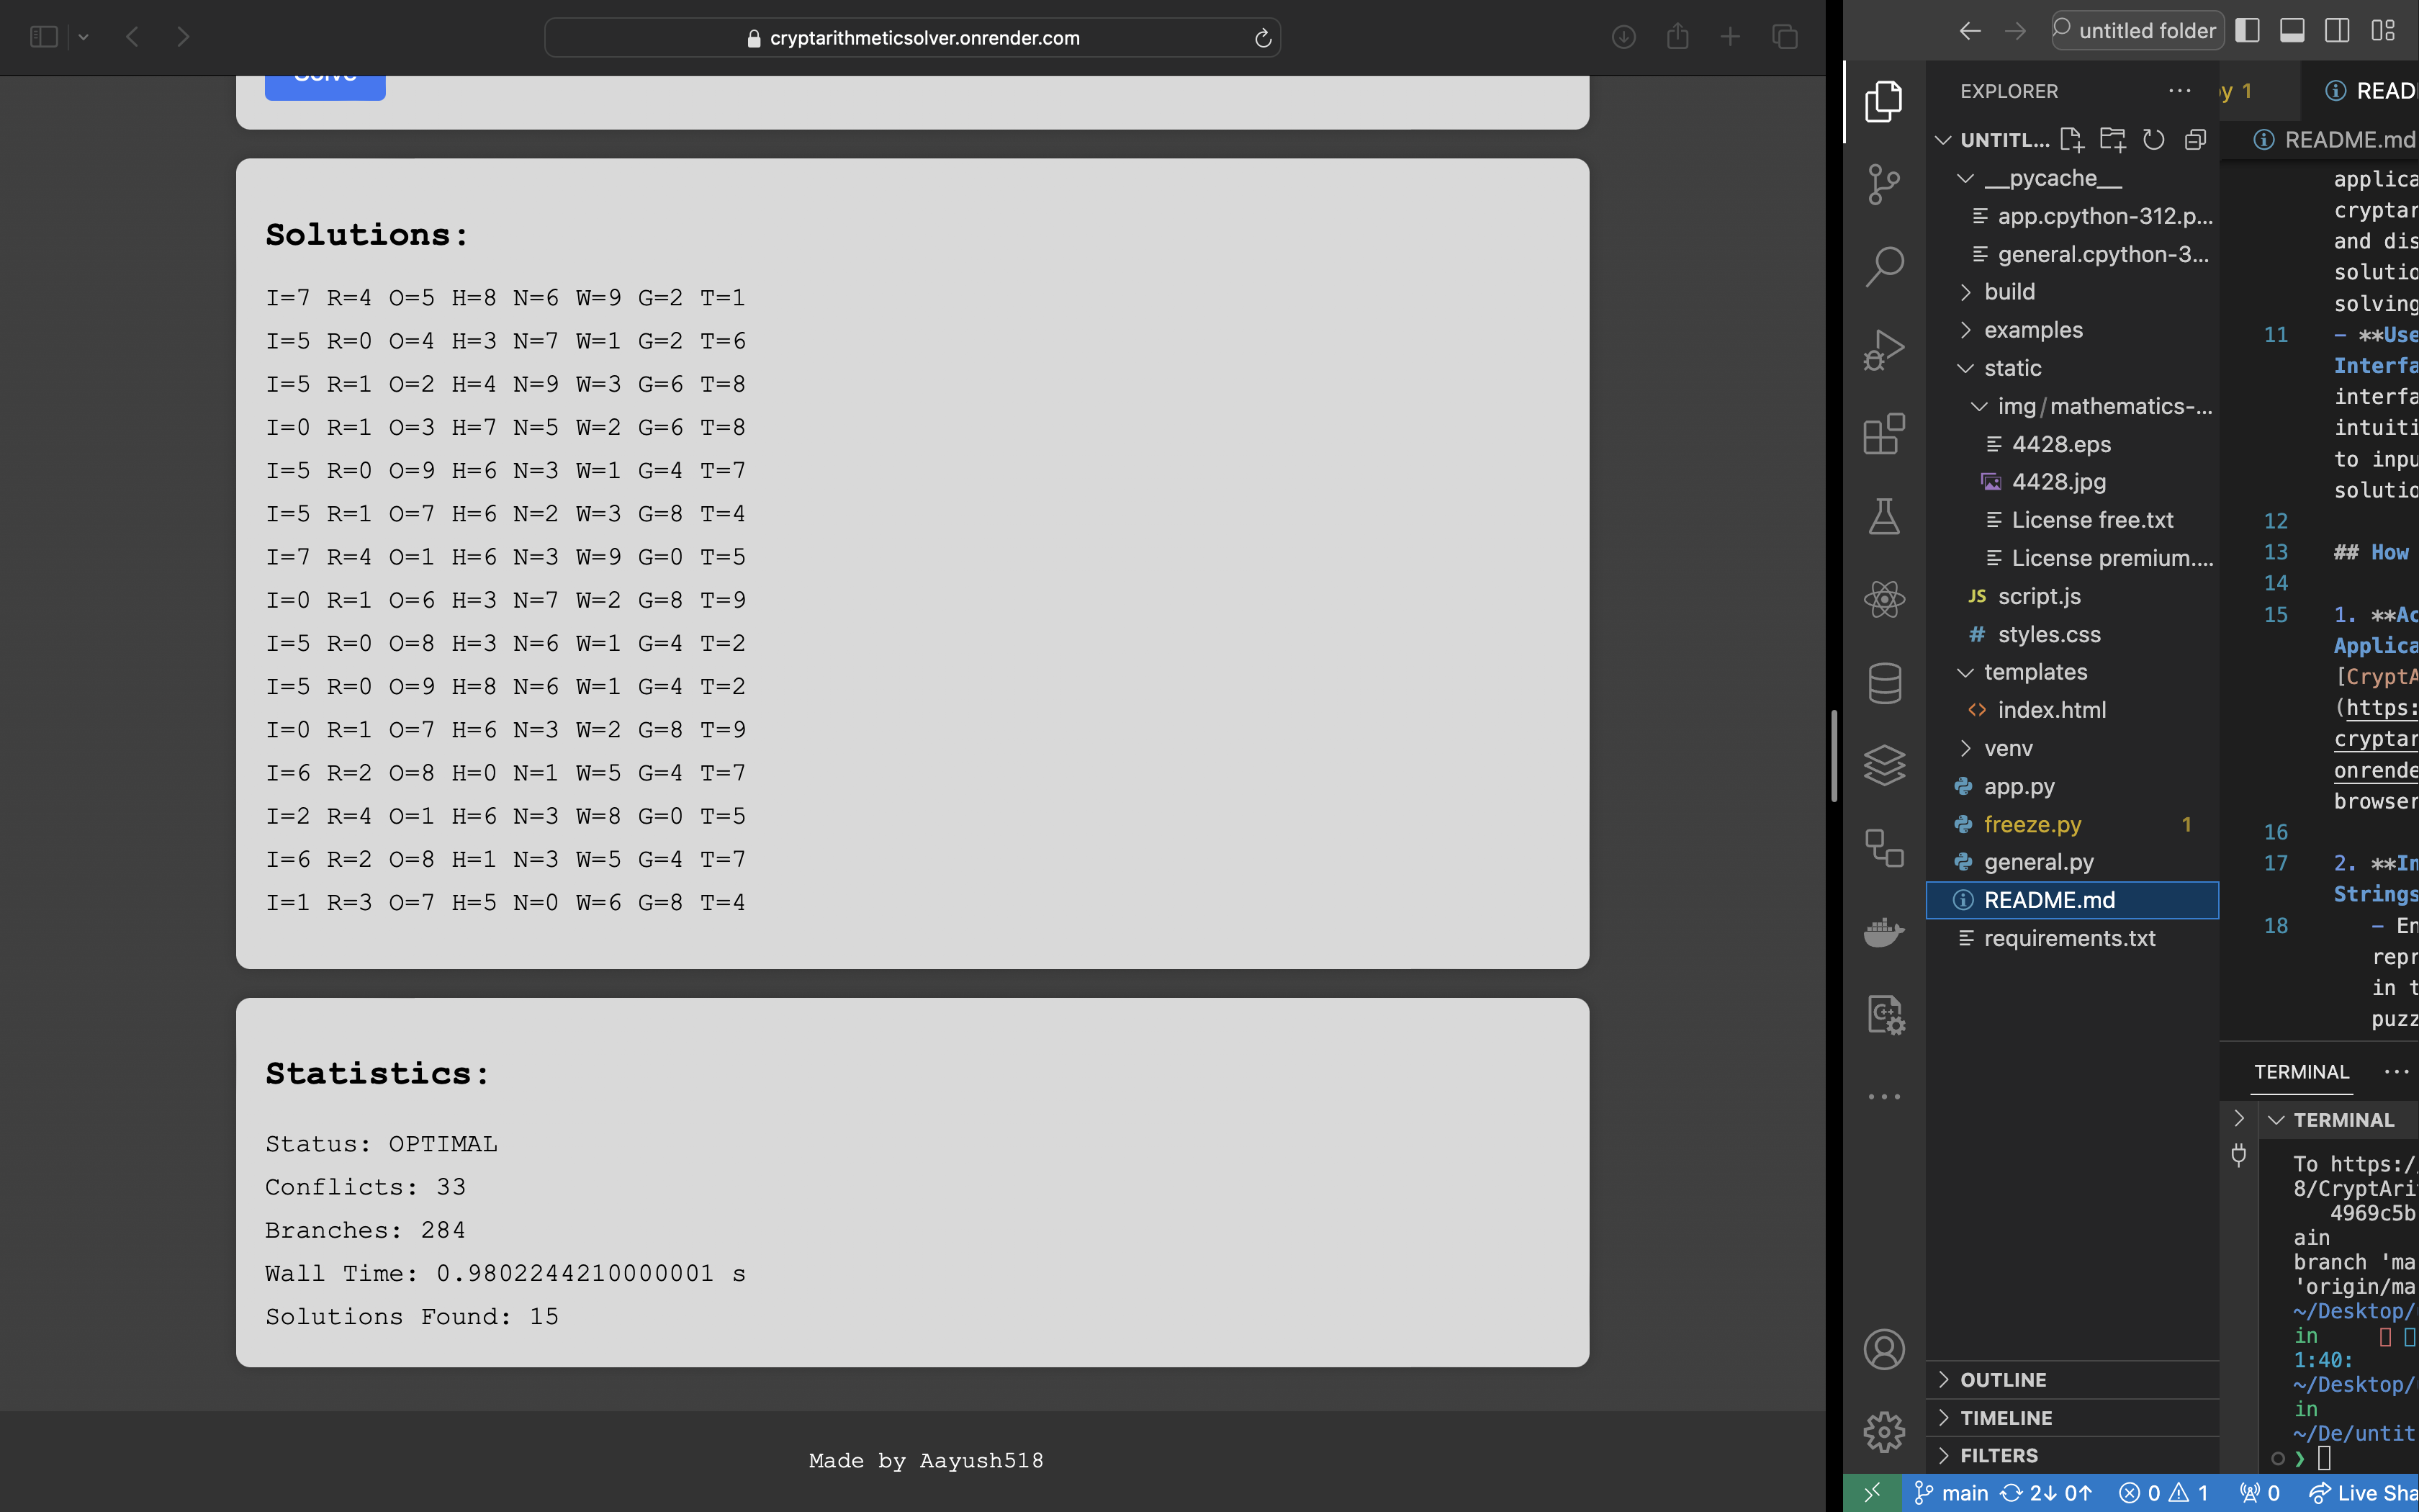Open the Search sidebar panel

point(1883,267)
